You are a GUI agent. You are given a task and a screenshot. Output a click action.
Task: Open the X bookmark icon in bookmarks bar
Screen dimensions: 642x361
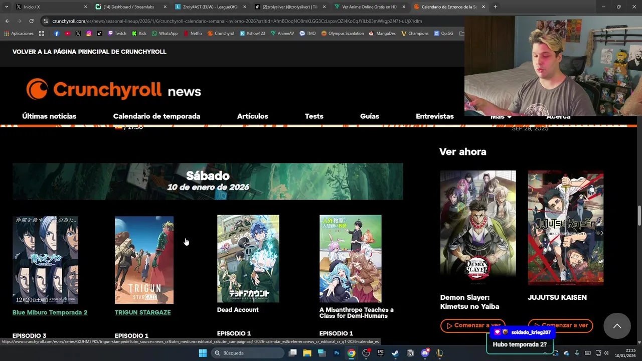pyautogui.click(x=78, y=34)
